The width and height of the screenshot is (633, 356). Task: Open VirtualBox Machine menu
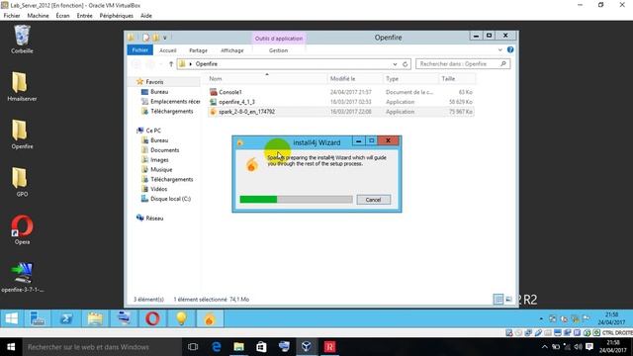point(38,16)
